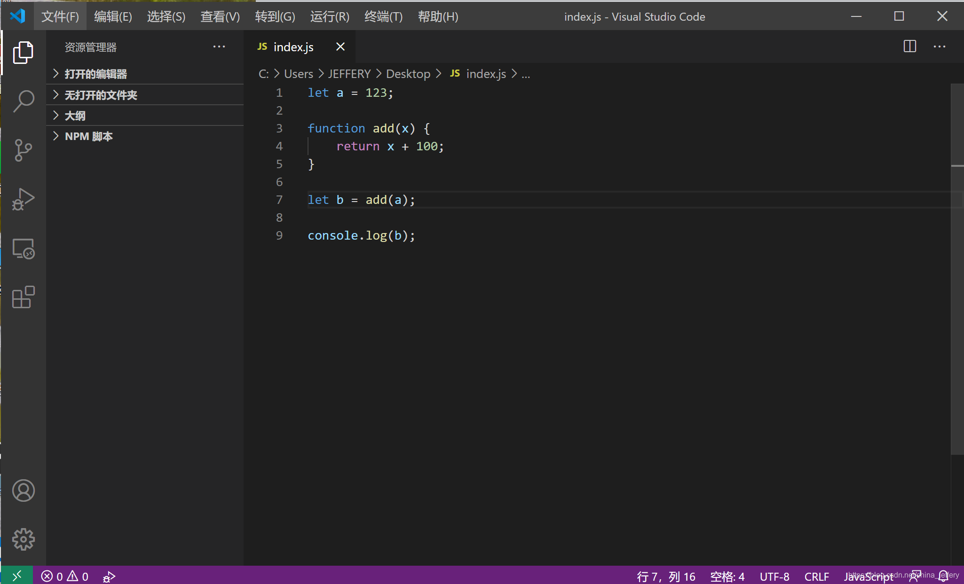Open errors and warnings count in status bar

pos(65,576)
